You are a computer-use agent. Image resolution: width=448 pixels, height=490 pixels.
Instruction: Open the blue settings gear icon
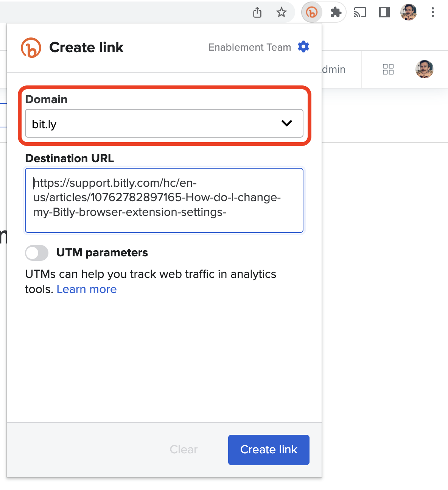pos(303,47)
